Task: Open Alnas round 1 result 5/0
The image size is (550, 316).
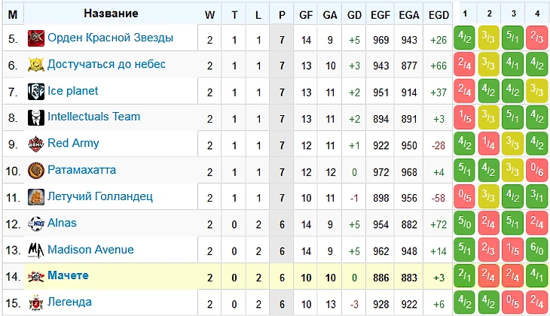Action: (x=464, y=223)
